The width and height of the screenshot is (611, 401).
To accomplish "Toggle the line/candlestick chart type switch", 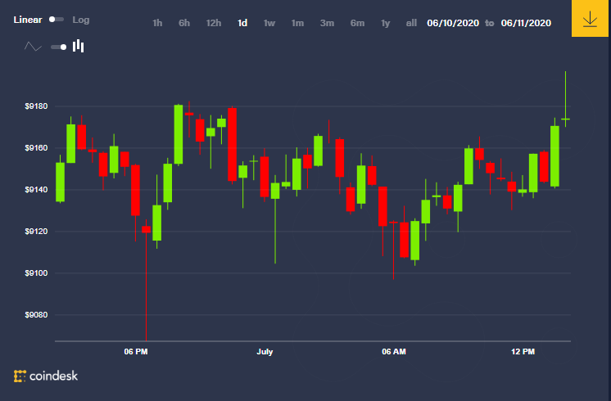I will [x=59, y=47].
